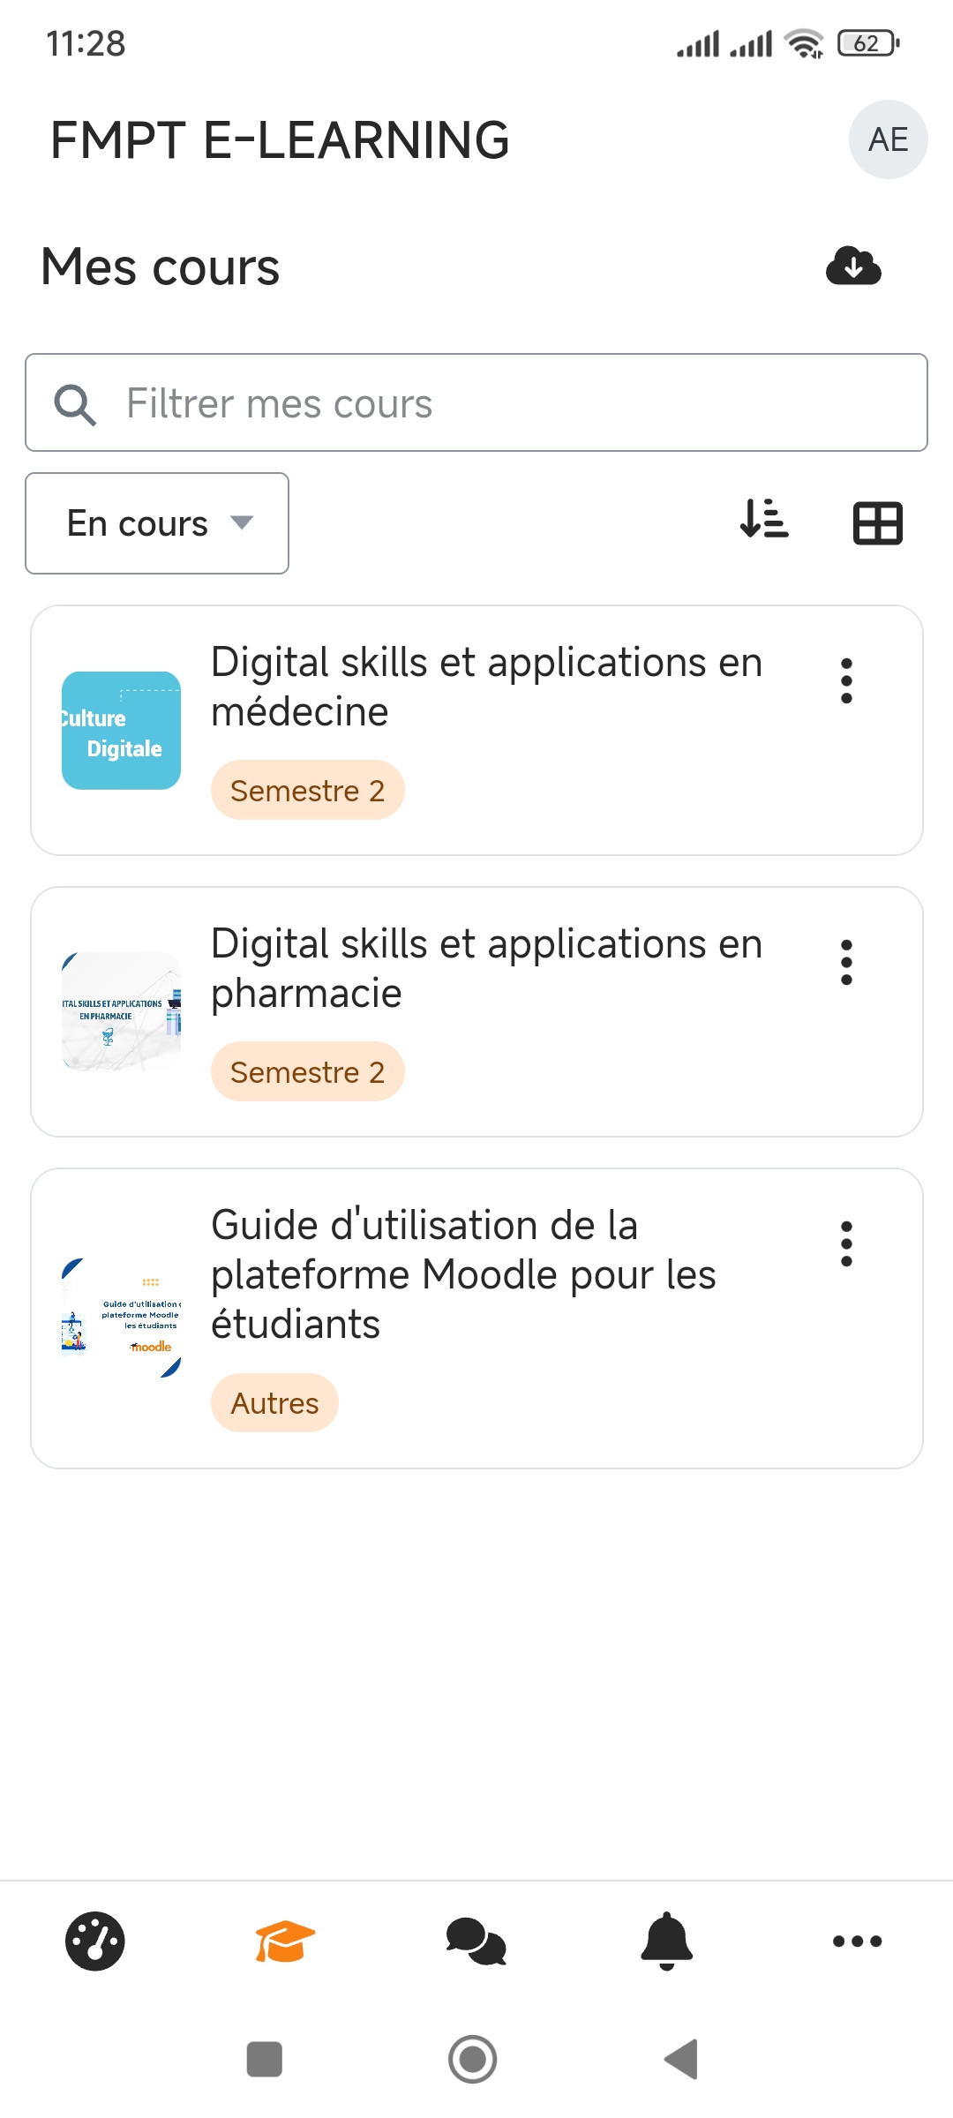This screenshot has width=953, height=2118.
Task: Open Digital skills en pharmacie course
Action: point(486,968)
